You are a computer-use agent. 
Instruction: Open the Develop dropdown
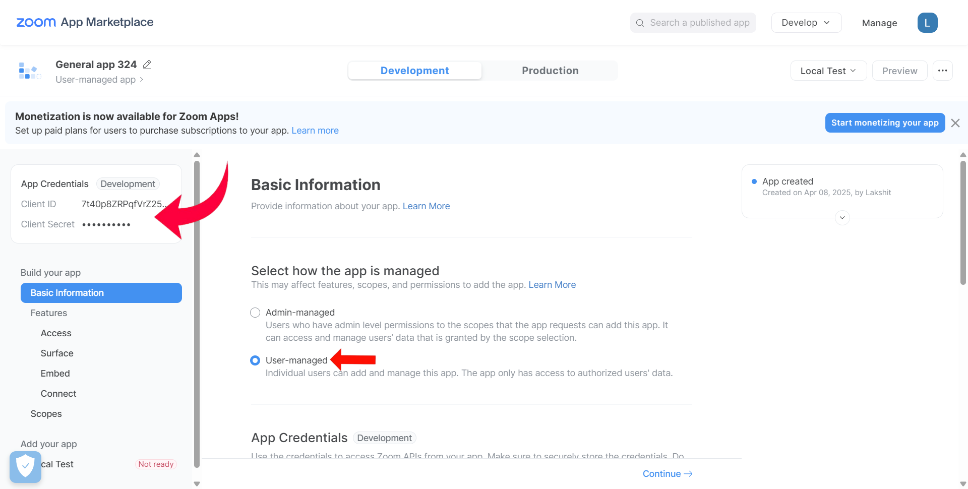point(806,23)
